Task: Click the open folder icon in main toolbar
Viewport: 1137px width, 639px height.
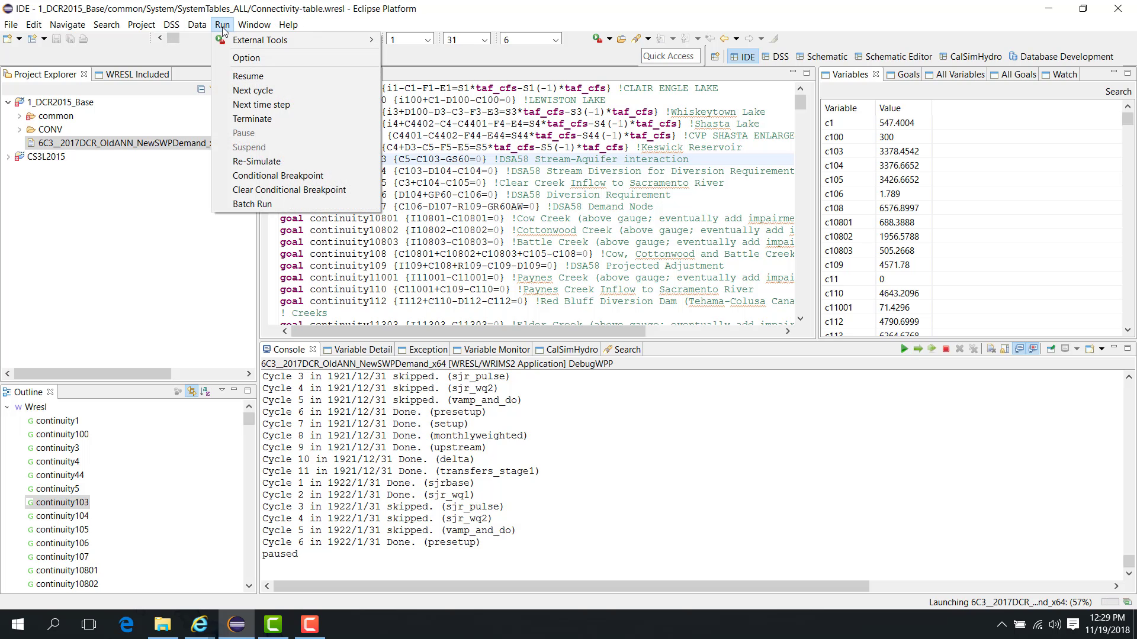Action: pyautogui.click(x=621, y=39)
